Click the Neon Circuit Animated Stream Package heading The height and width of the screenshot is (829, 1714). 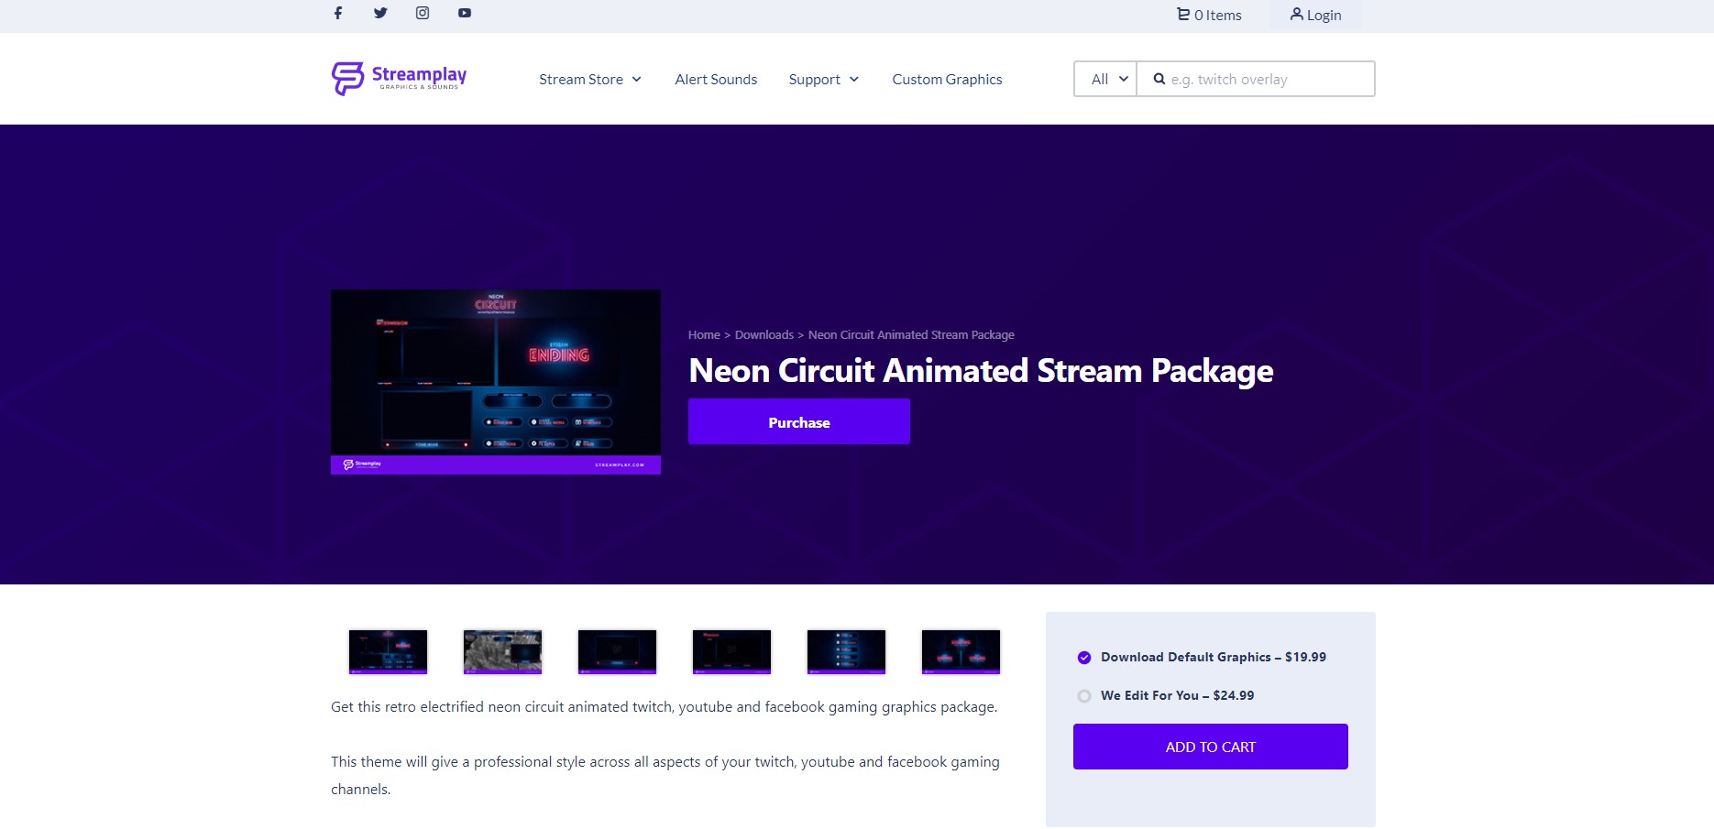click(981, 371)
